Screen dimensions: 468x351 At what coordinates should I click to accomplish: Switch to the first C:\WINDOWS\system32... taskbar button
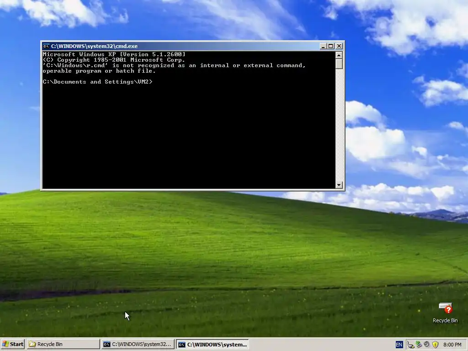pos(137,344)
